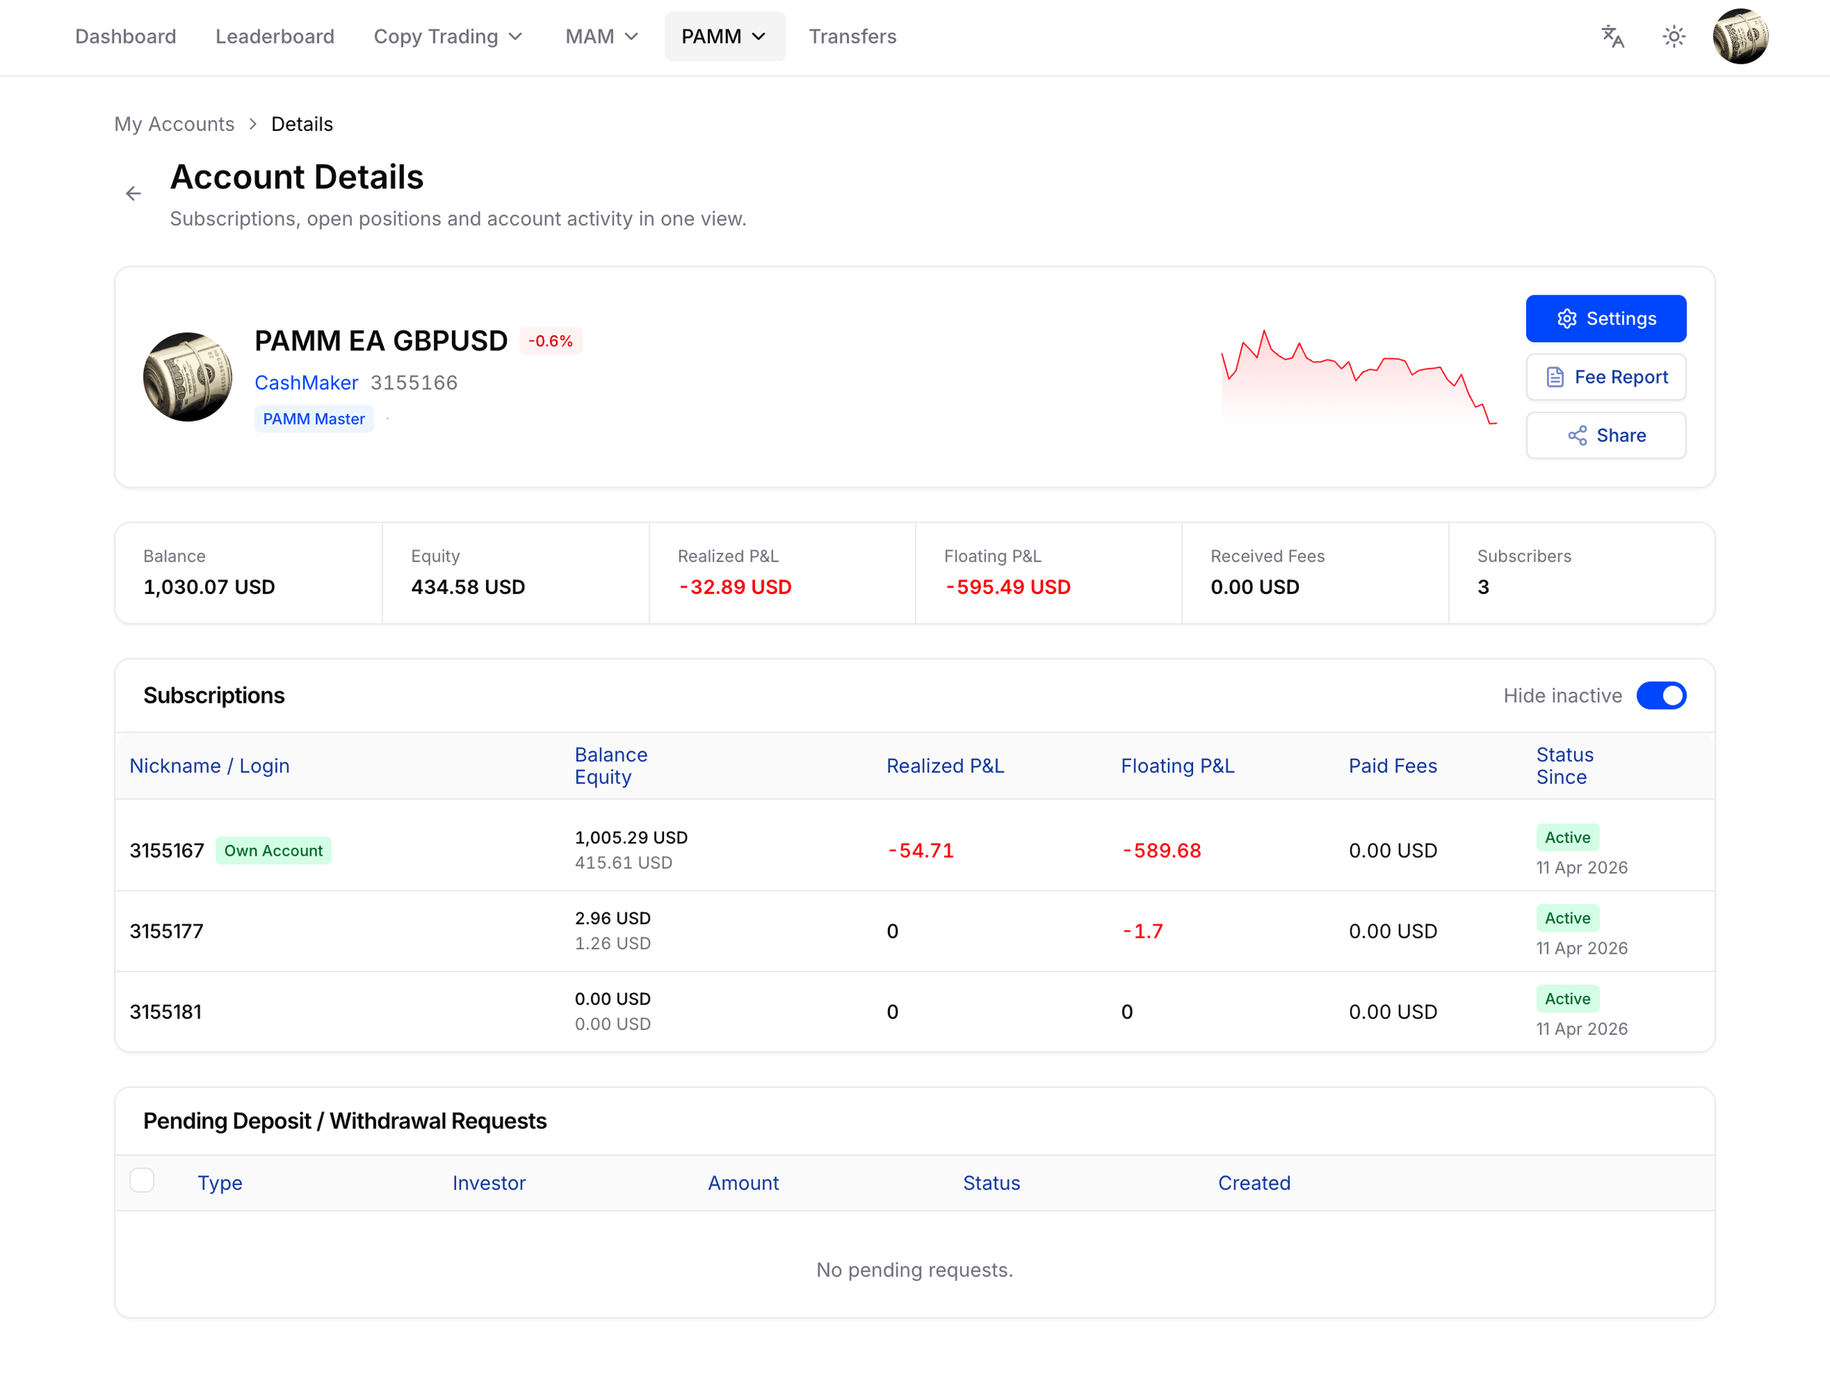Click the 1,005.29 USD balance cell

tap(631, 837)
